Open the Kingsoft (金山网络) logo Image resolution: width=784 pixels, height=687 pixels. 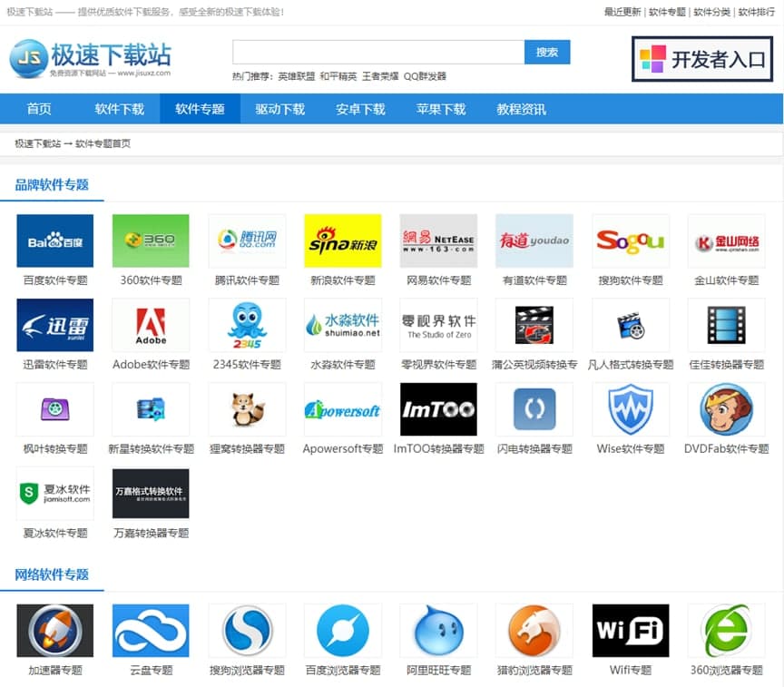point(727,240)
